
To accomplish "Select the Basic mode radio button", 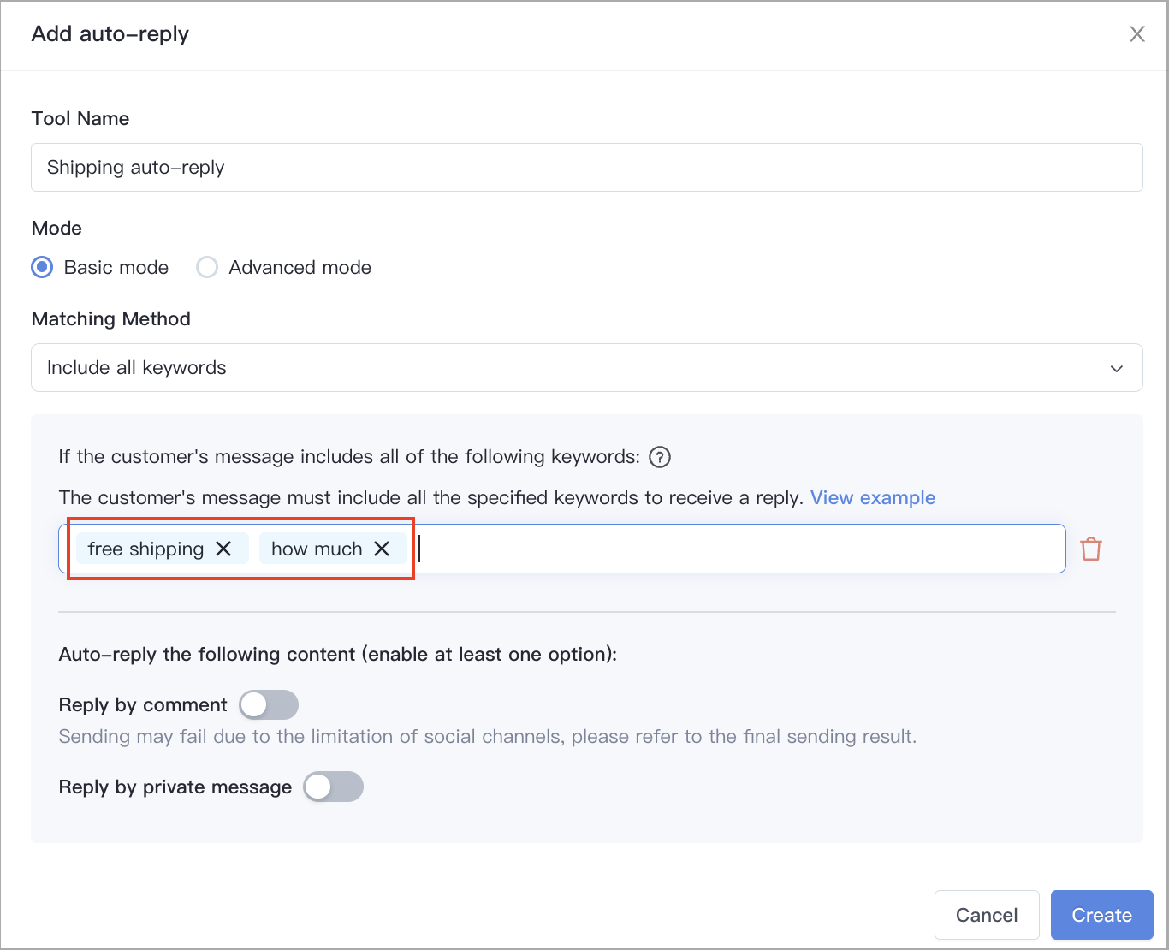I will tap(42, 267).
